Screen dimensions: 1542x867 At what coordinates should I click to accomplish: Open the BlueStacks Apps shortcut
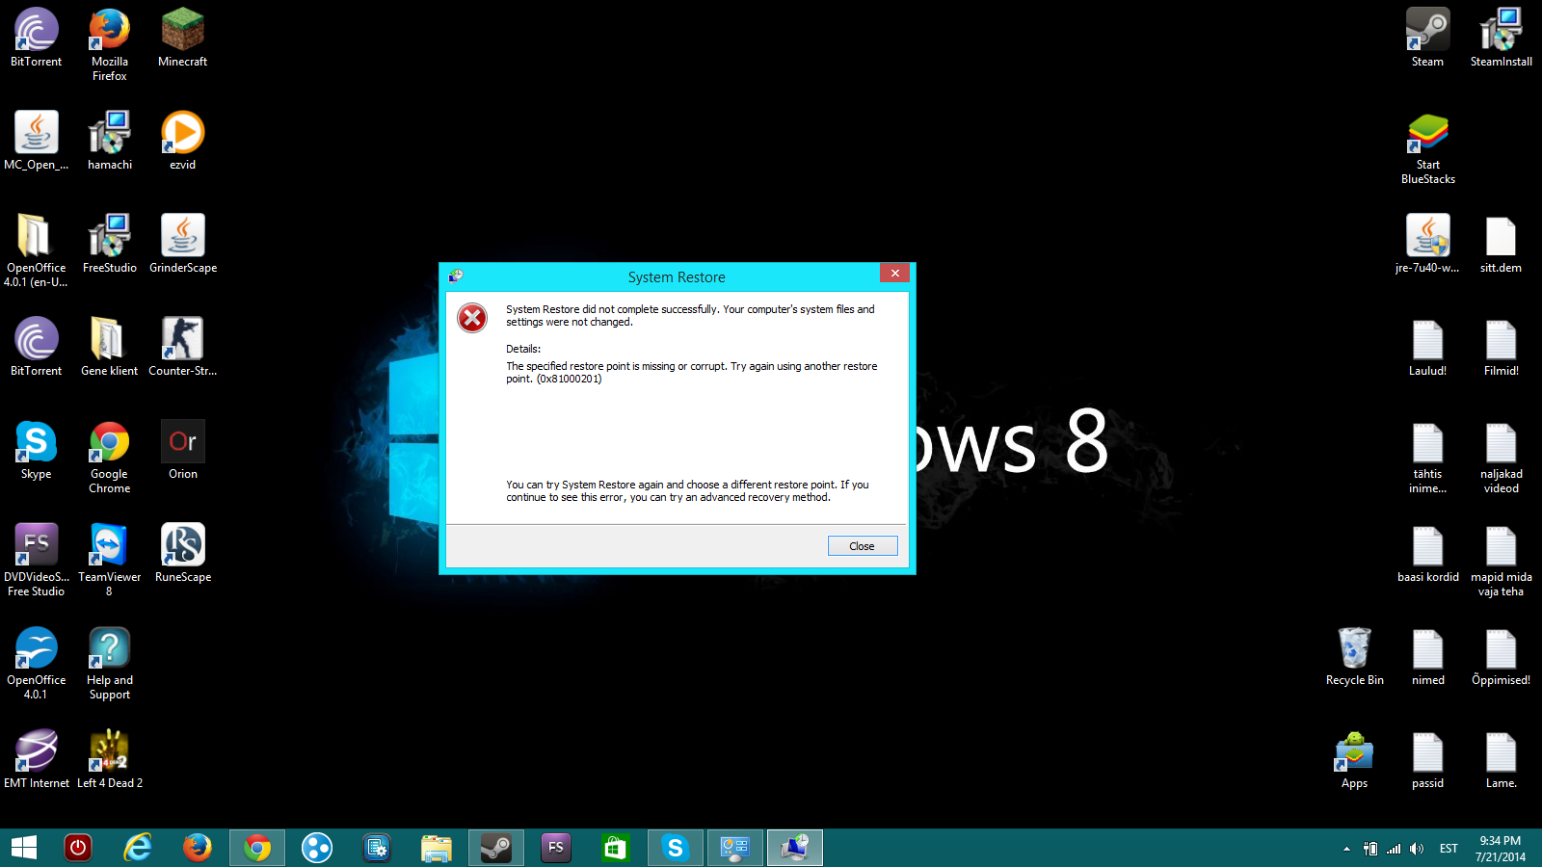point(1354,758)
